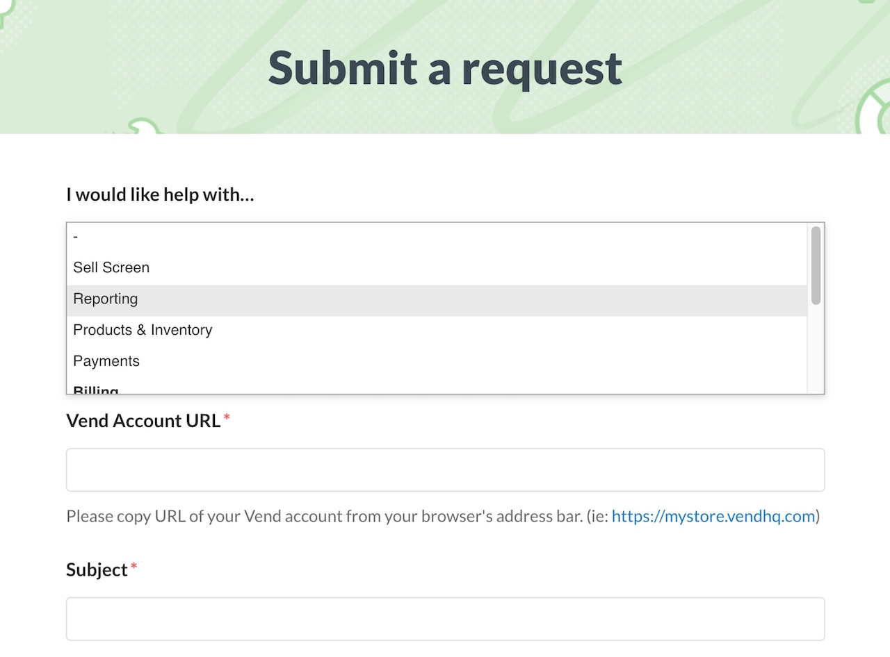Click the Subject field label
Image resolution: width=890 pixels, height=657 pixels.
coord(97,569)
